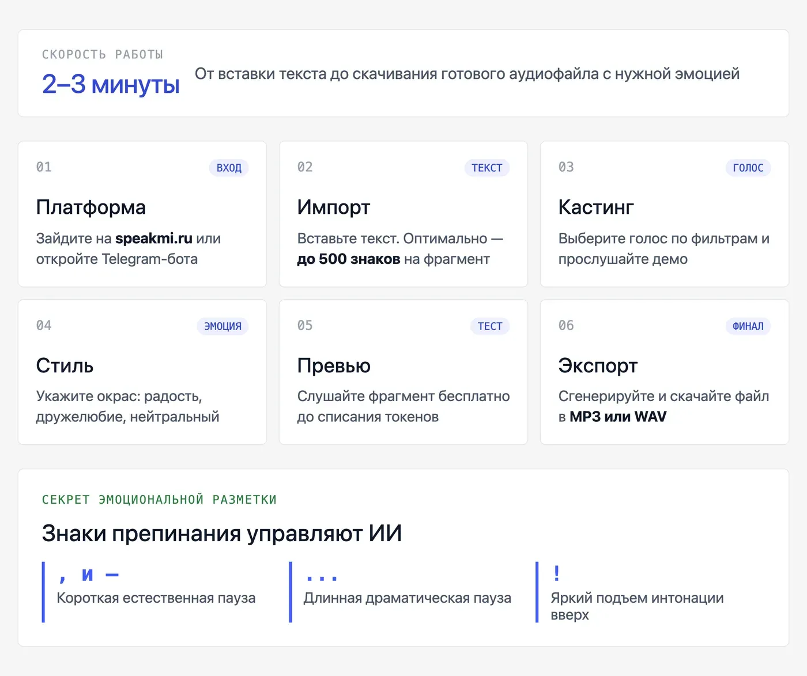
Task: Click the ТЕКСТ badge on Импорт card
Action: 487,168
